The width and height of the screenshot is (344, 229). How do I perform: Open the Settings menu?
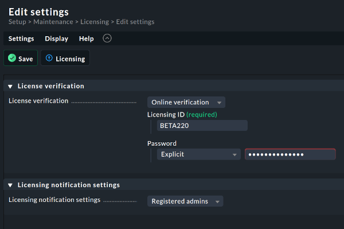tap(21, 38)
